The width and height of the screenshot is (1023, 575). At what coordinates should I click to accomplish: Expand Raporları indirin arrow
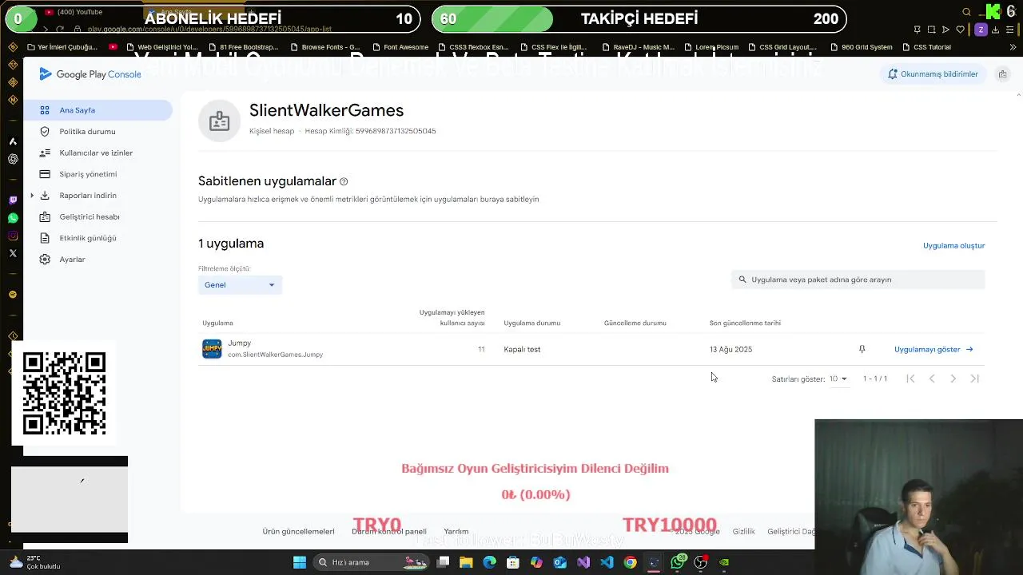click(x=32, y=196)
